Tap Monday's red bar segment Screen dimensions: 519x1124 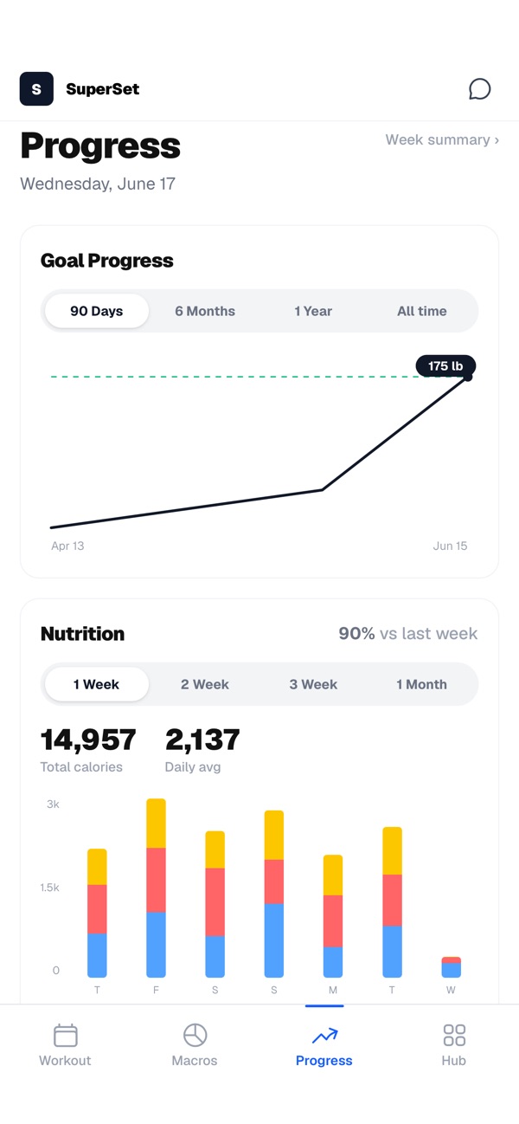coord(333,921)
